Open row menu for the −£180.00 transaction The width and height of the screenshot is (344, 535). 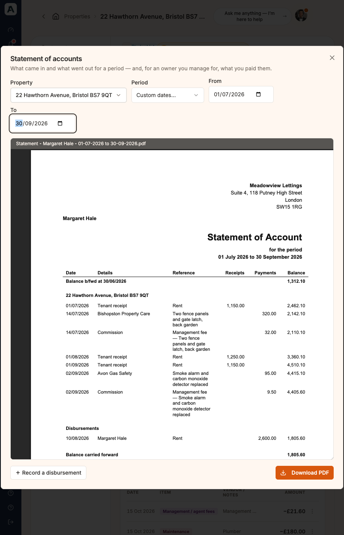pyautogui.click(x=313, y=532)
